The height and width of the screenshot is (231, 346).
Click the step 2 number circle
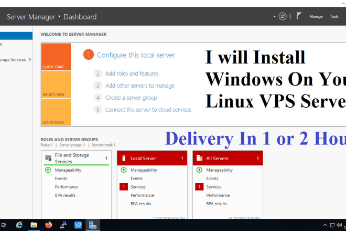coord(98,73)
